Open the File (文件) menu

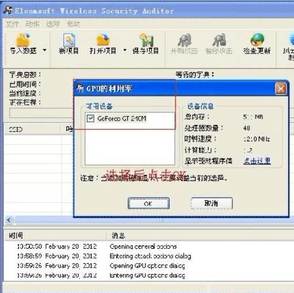click(x=12, y=24)
